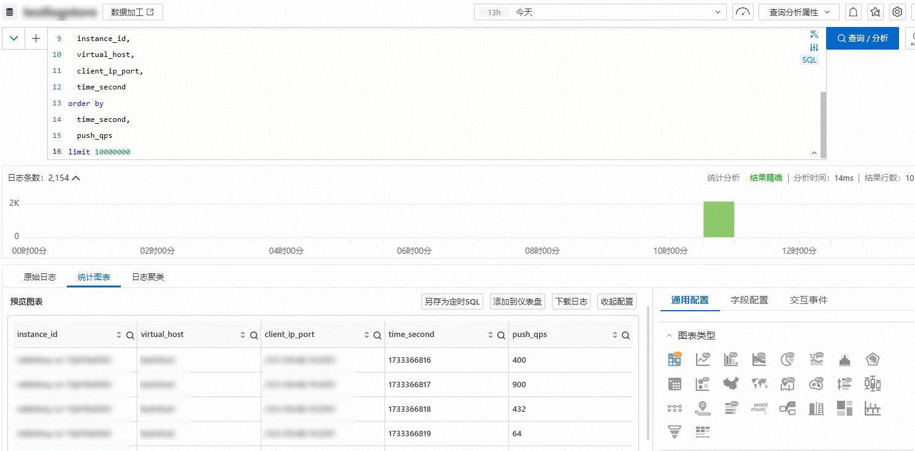Click 另存为定时SQL button
Image resolution: width=915 pixels, height=451 pixels.
453,301
